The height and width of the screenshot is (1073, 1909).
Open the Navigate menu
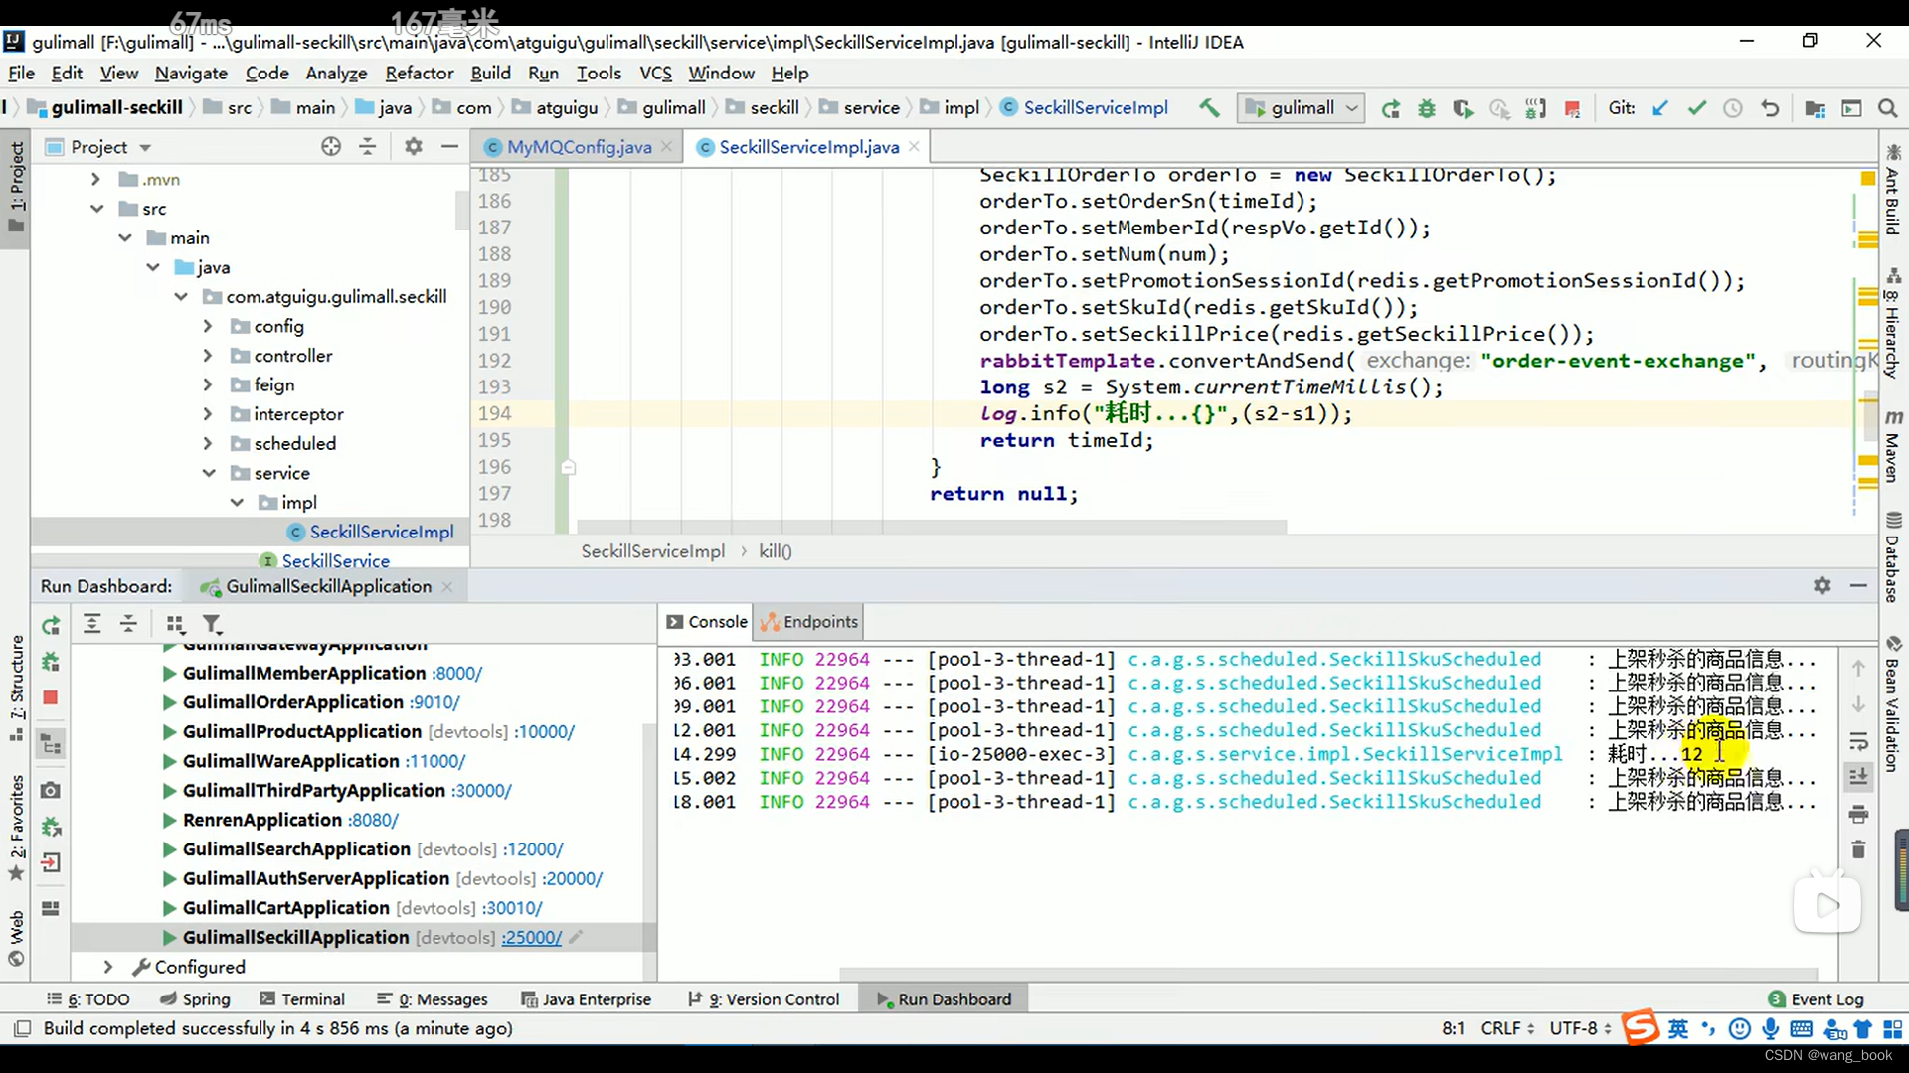[191, 74]
